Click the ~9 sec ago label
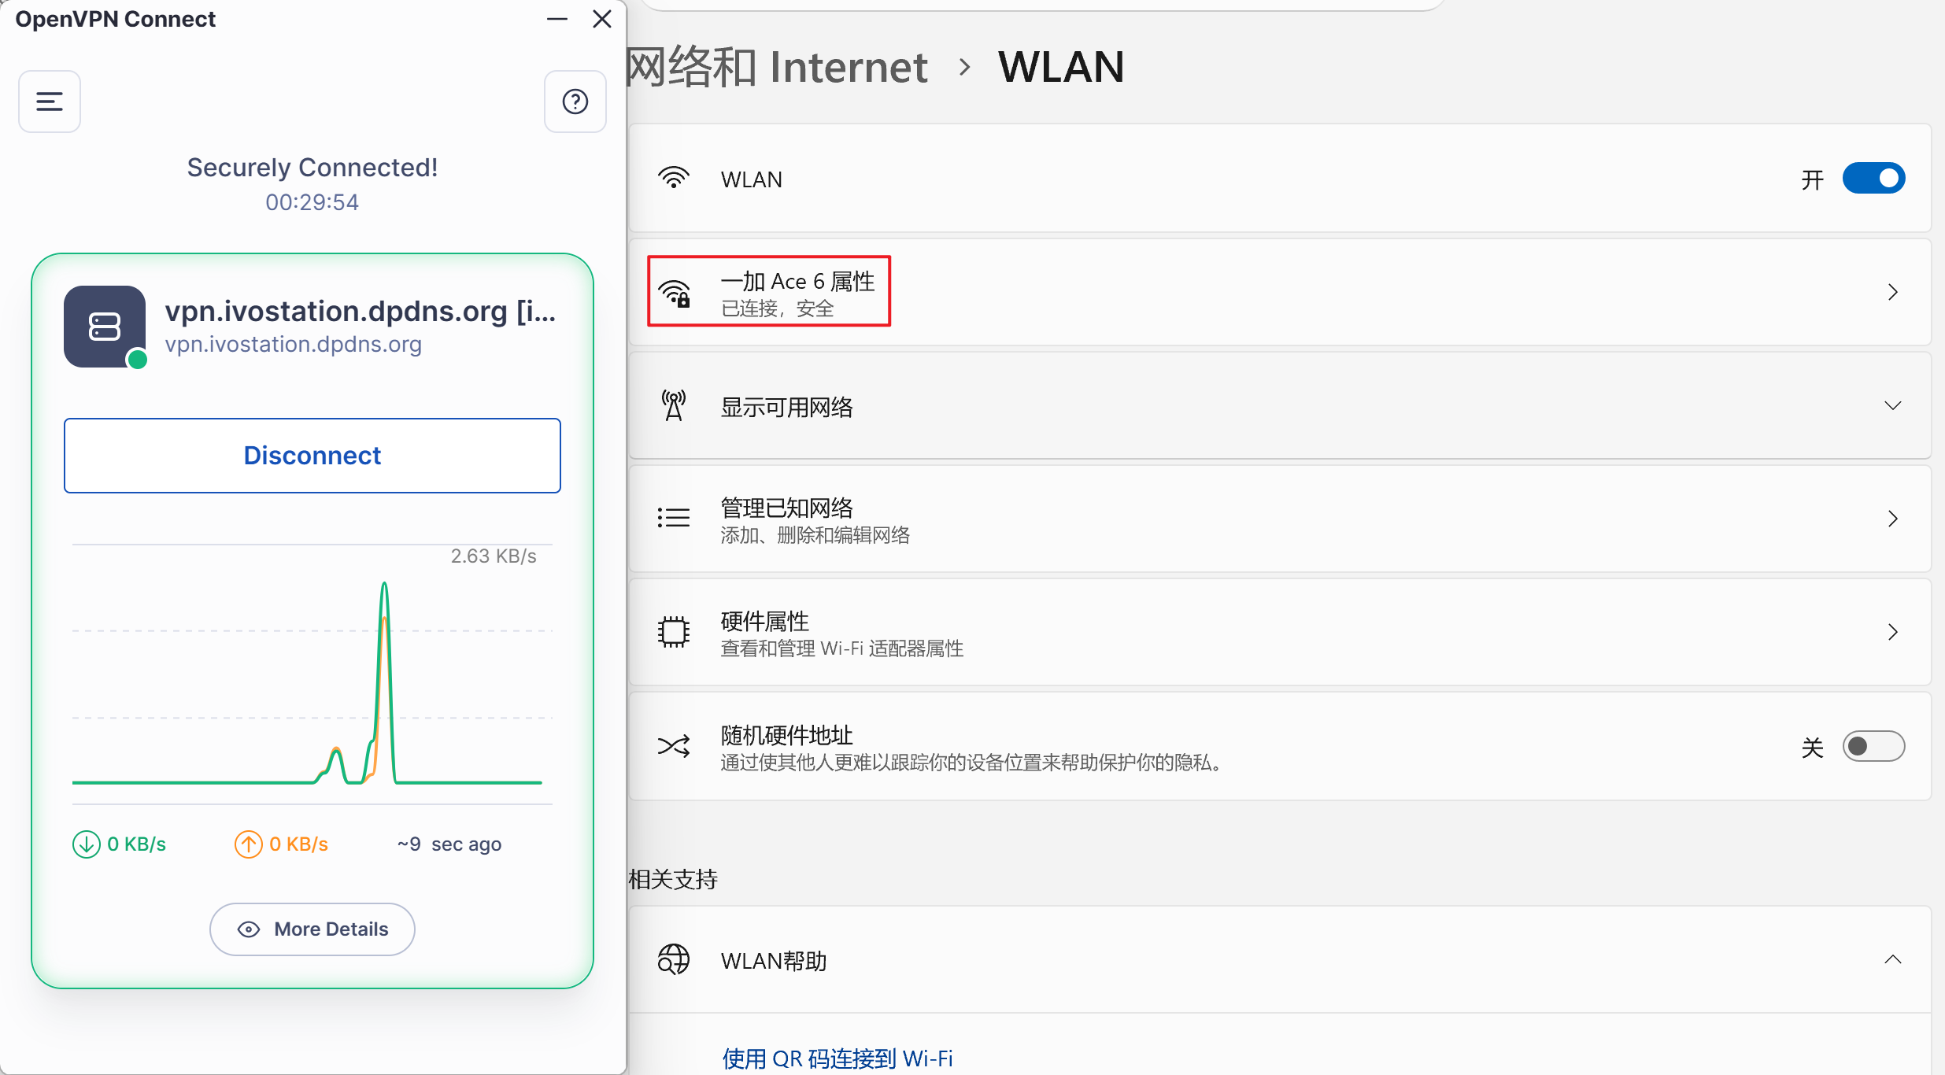 pos(449,844)
